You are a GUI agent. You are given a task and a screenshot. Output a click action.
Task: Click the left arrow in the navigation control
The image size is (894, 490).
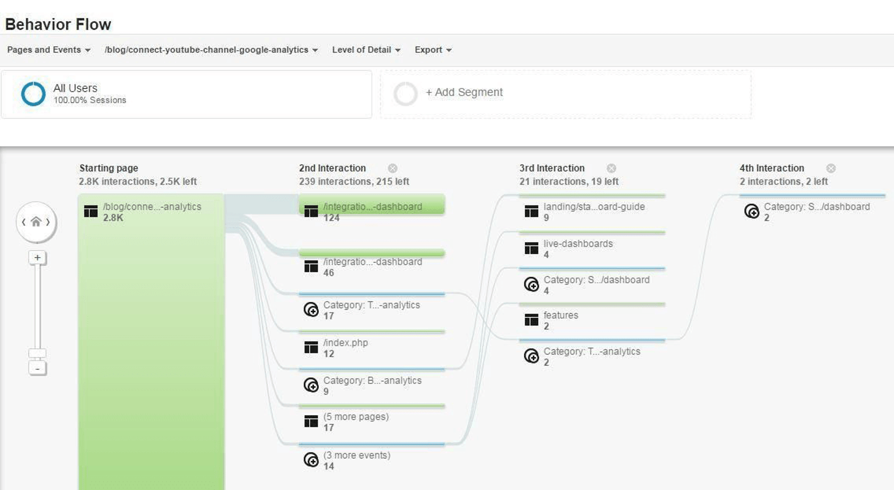pyautogui.click(x=24, y=222)
